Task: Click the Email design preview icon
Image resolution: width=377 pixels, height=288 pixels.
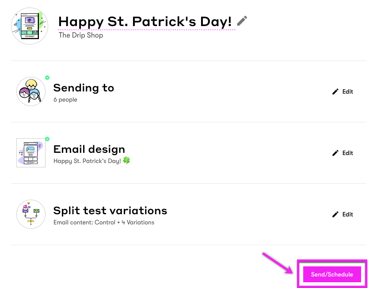Action: click(x=30, y=153)
